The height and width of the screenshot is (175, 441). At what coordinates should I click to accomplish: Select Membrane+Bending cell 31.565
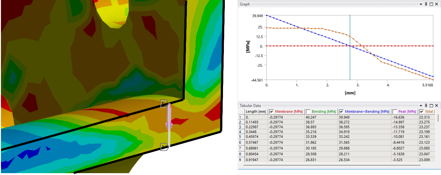tap(364, 142)
